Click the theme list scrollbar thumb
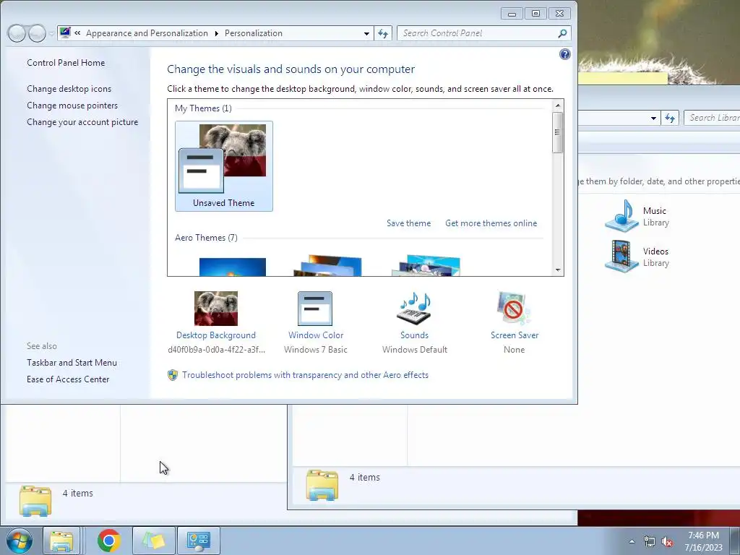The image size is (740, 555). coord(557,133)
